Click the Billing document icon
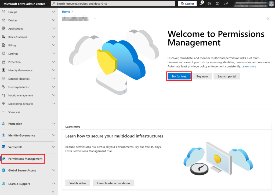 tap(3, 45)
